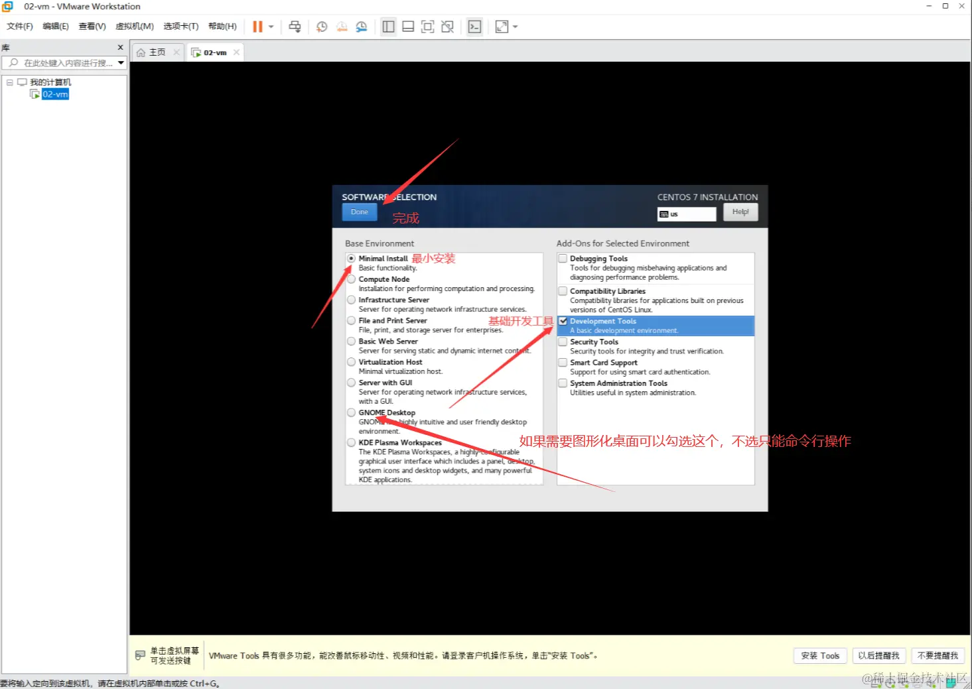The height and width of the screenshot is (689, 972).
Task: Switch to the 02-vm tab
Action: point(215,52)
